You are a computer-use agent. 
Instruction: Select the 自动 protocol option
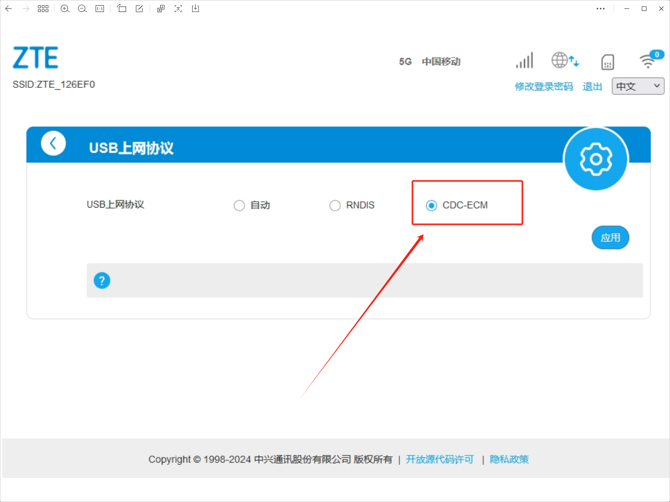pyautogui.click(x=239, y=205)
